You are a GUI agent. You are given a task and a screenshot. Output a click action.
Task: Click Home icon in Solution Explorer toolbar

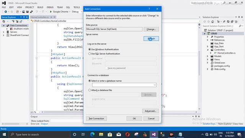212,21
